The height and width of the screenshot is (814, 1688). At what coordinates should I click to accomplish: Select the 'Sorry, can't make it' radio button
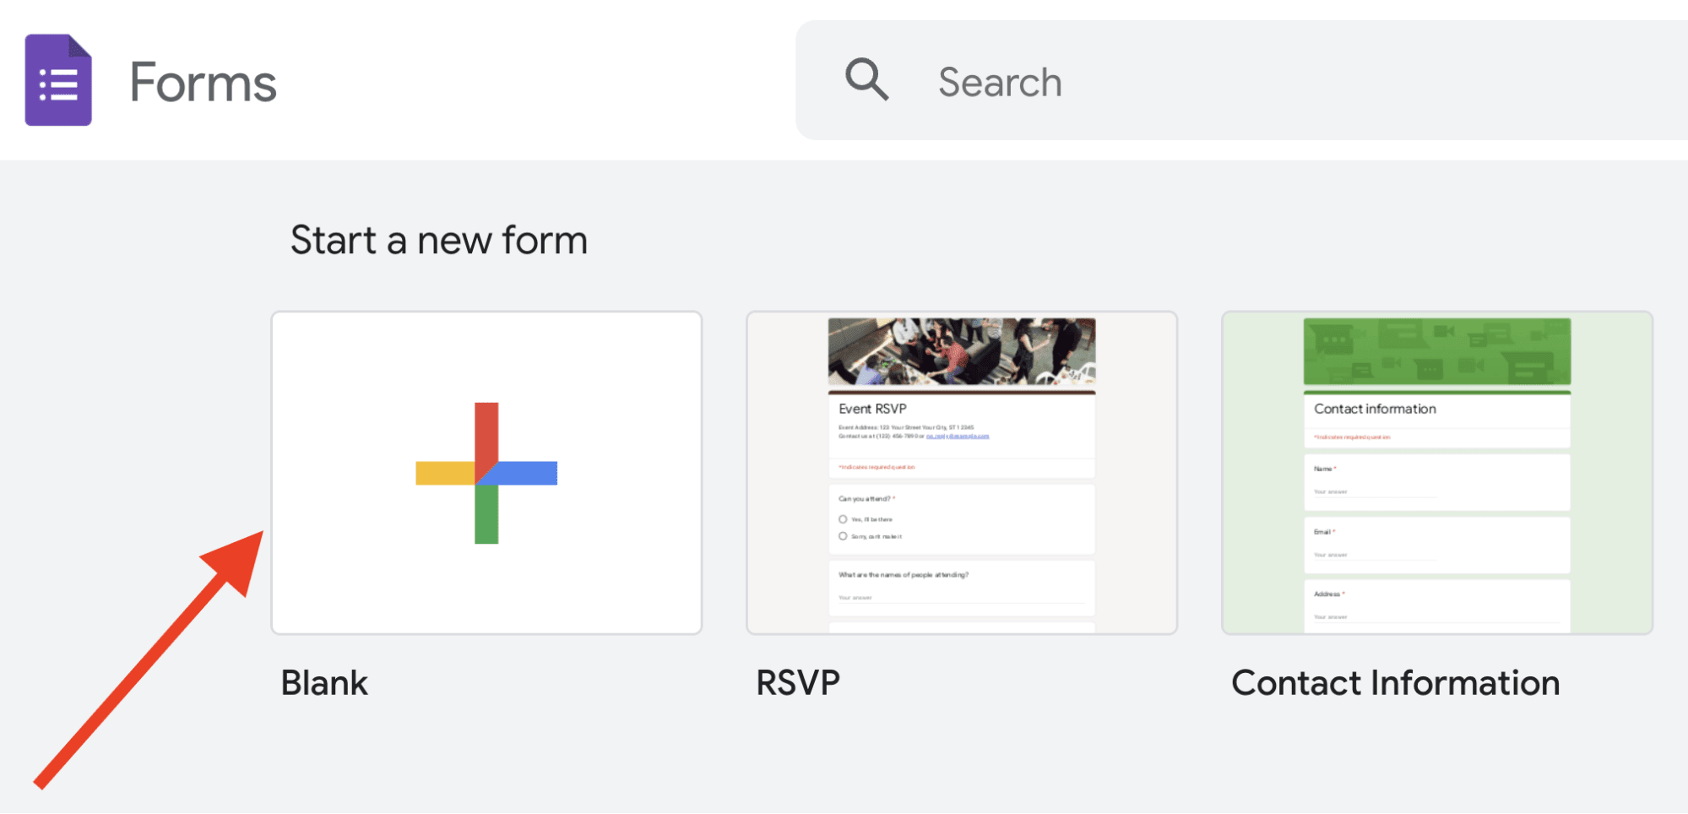[x=843, y=536]
